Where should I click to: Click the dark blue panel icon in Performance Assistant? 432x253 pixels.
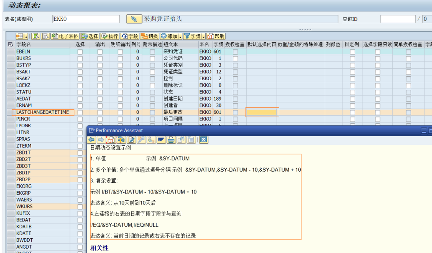tap(161, 140)
